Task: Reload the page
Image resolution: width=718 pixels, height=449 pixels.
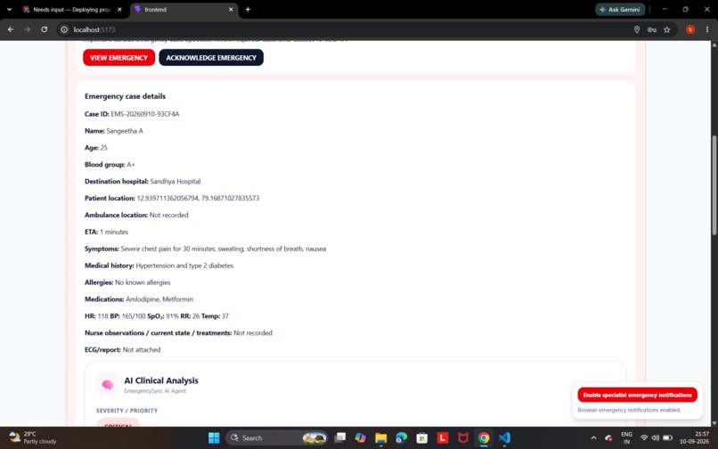Action: pos(44,29)
